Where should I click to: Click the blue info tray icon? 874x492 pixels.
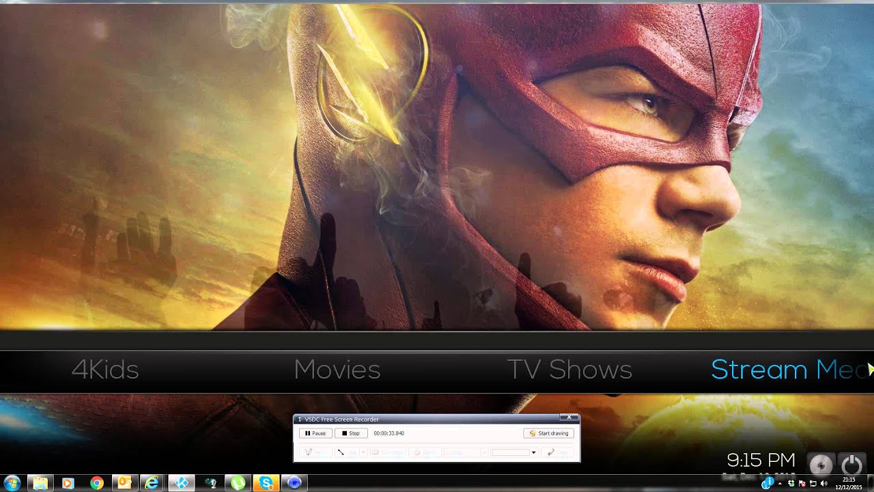tap(767, 483)
